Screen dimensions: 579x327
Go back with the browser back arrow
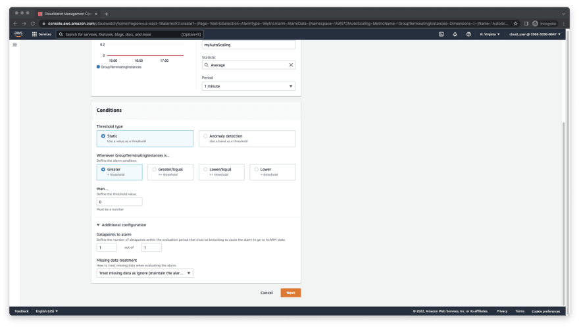[15, 24]
